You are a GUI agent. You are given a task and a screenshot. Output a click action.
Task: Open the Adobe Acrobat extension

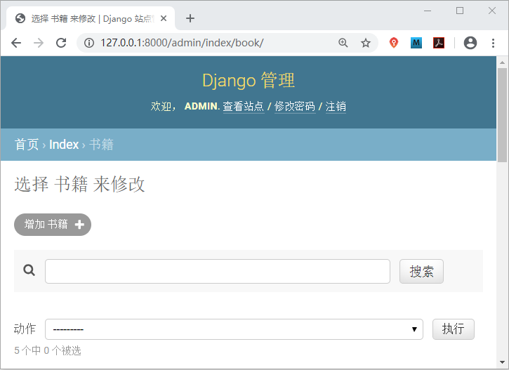(439, 43)
